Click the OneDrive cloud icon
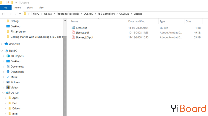Image resolution: width=208 pixels, height=116 pixels. pos(6,44)
